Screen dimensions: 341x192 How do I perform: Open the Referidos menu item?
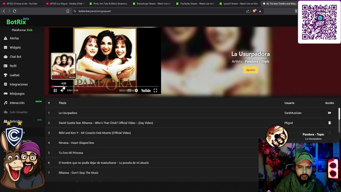pyautogui.click(x=16, y=121)
